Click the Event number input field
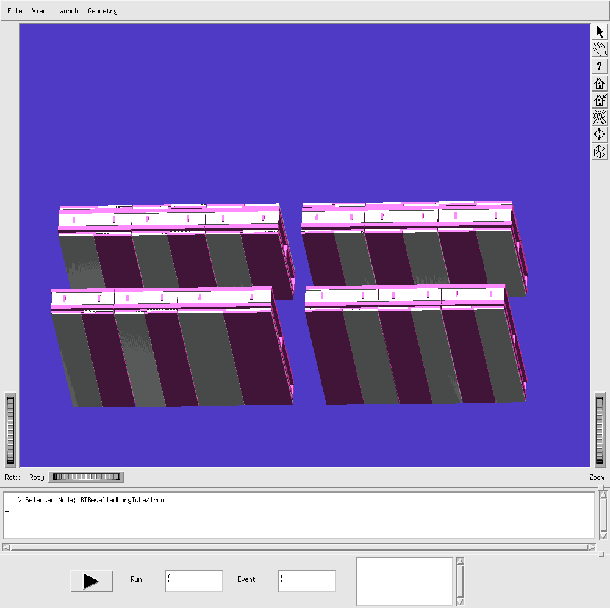The height and width of the screenshot is (608, 610). 306,581
